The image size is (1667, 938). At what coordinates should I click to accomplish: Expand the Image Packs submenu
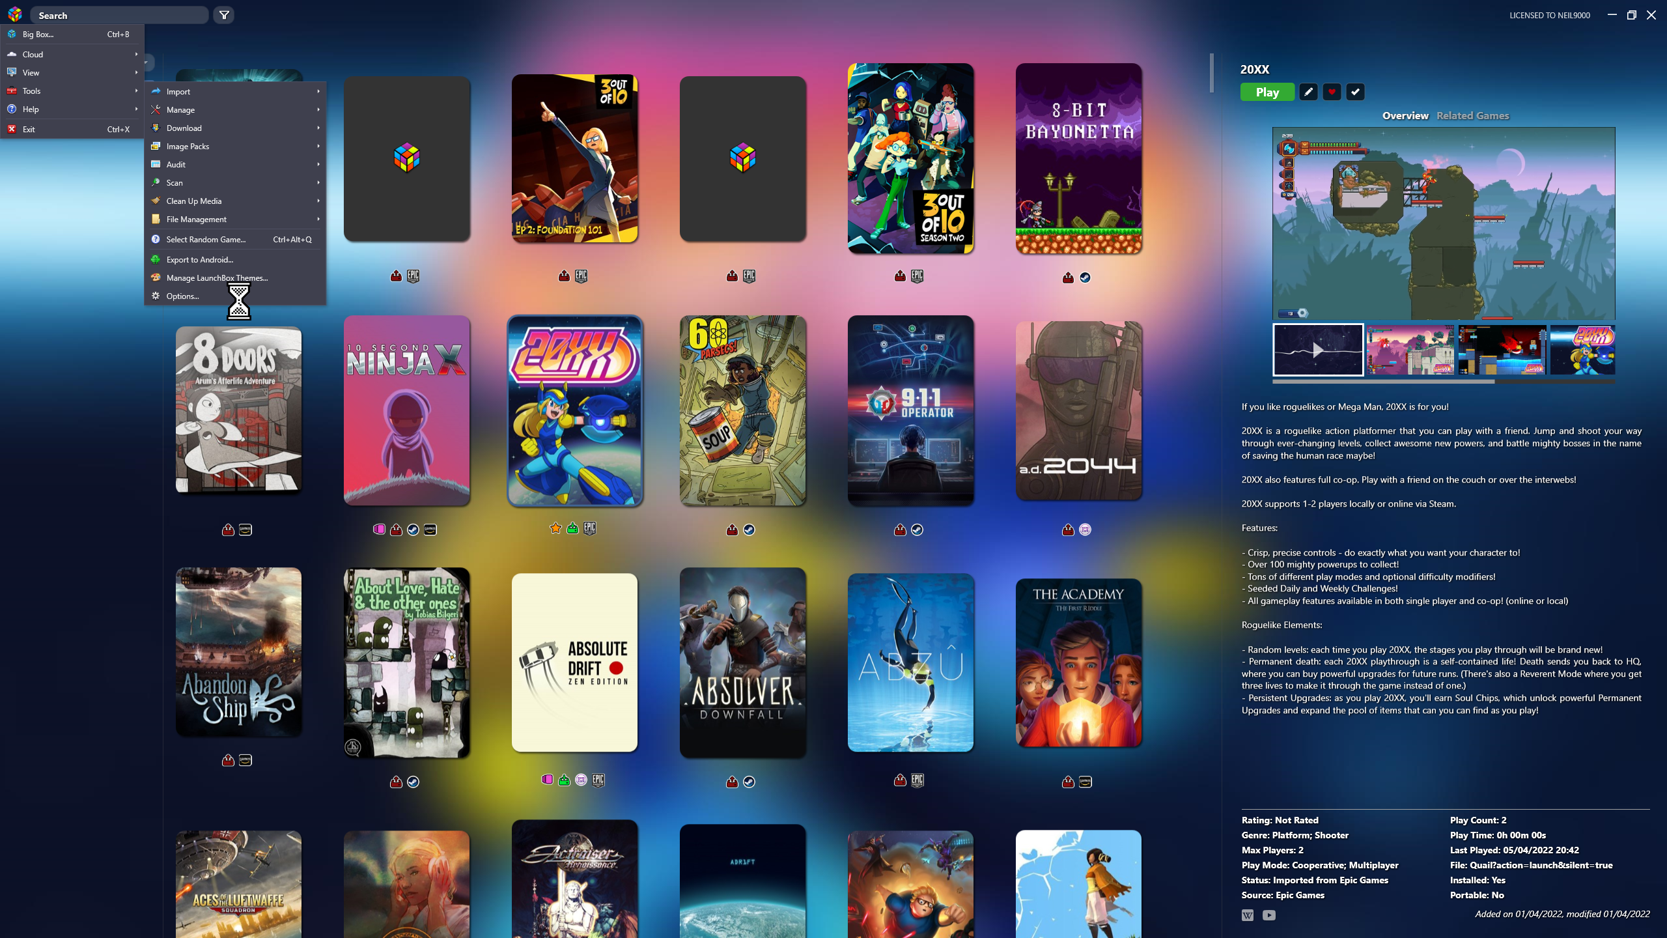tap(235, 146)
